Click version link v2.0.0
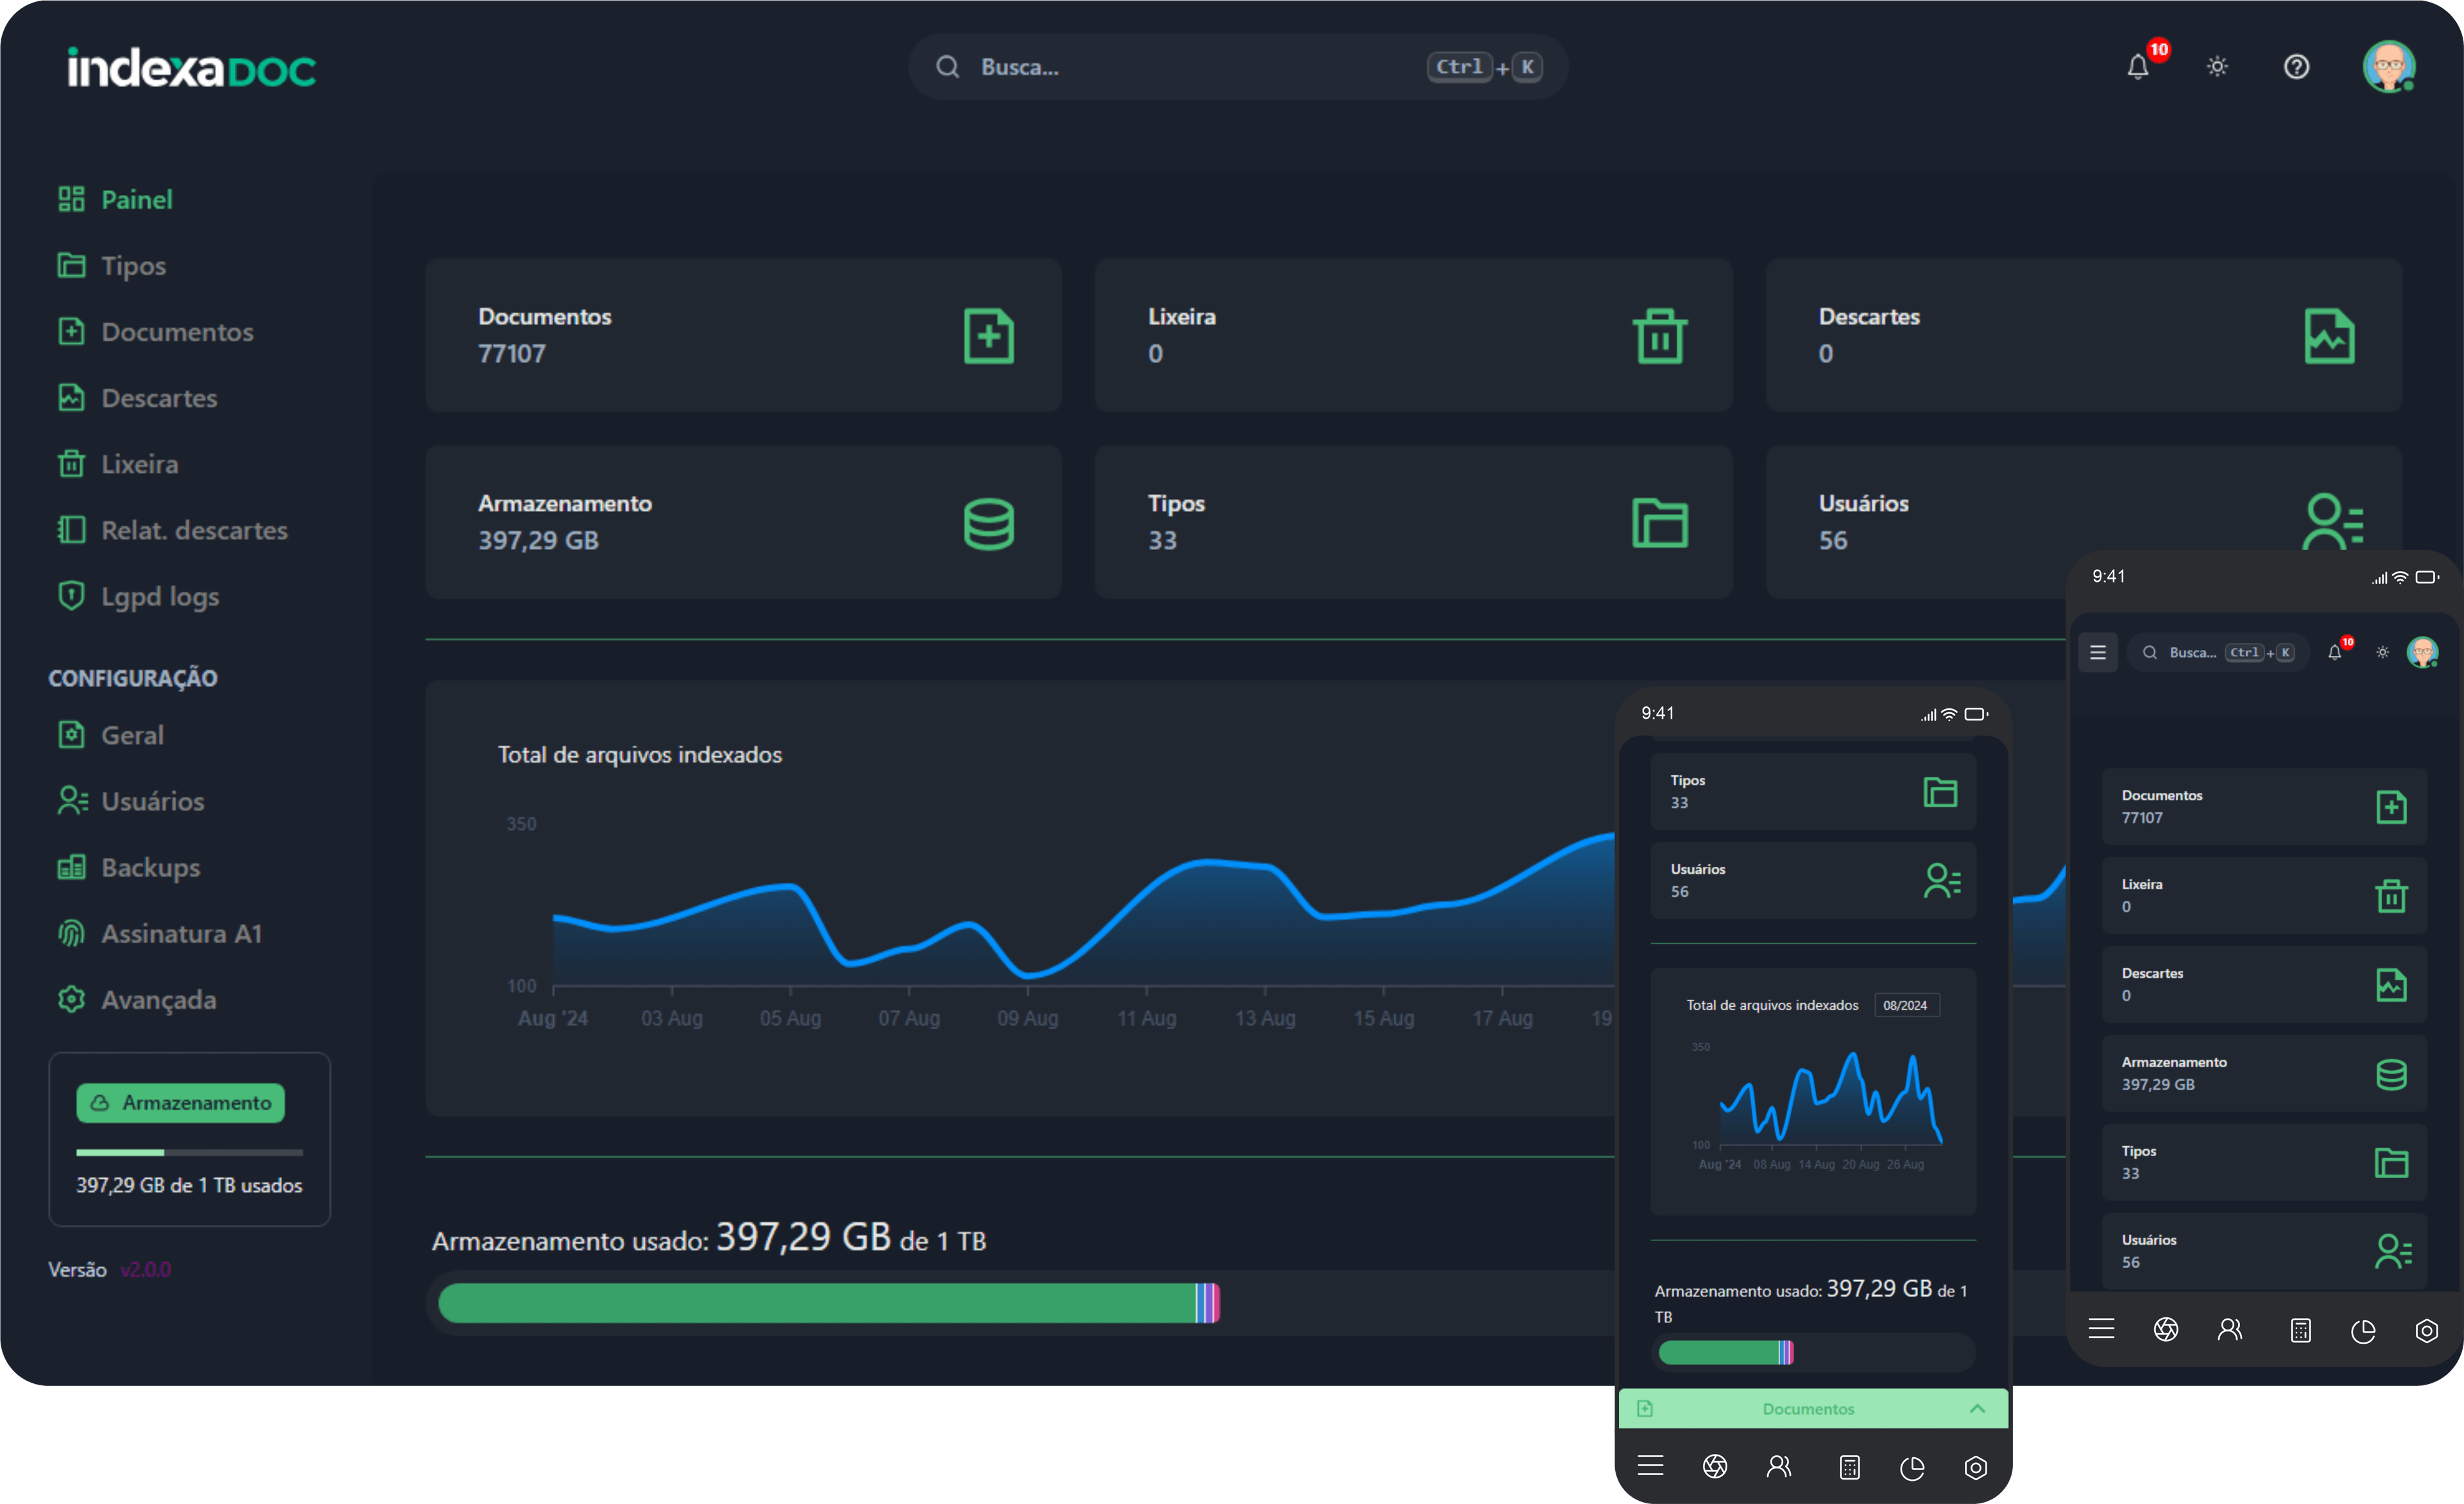The image size is (2464, 1504). coord(145,1270)
